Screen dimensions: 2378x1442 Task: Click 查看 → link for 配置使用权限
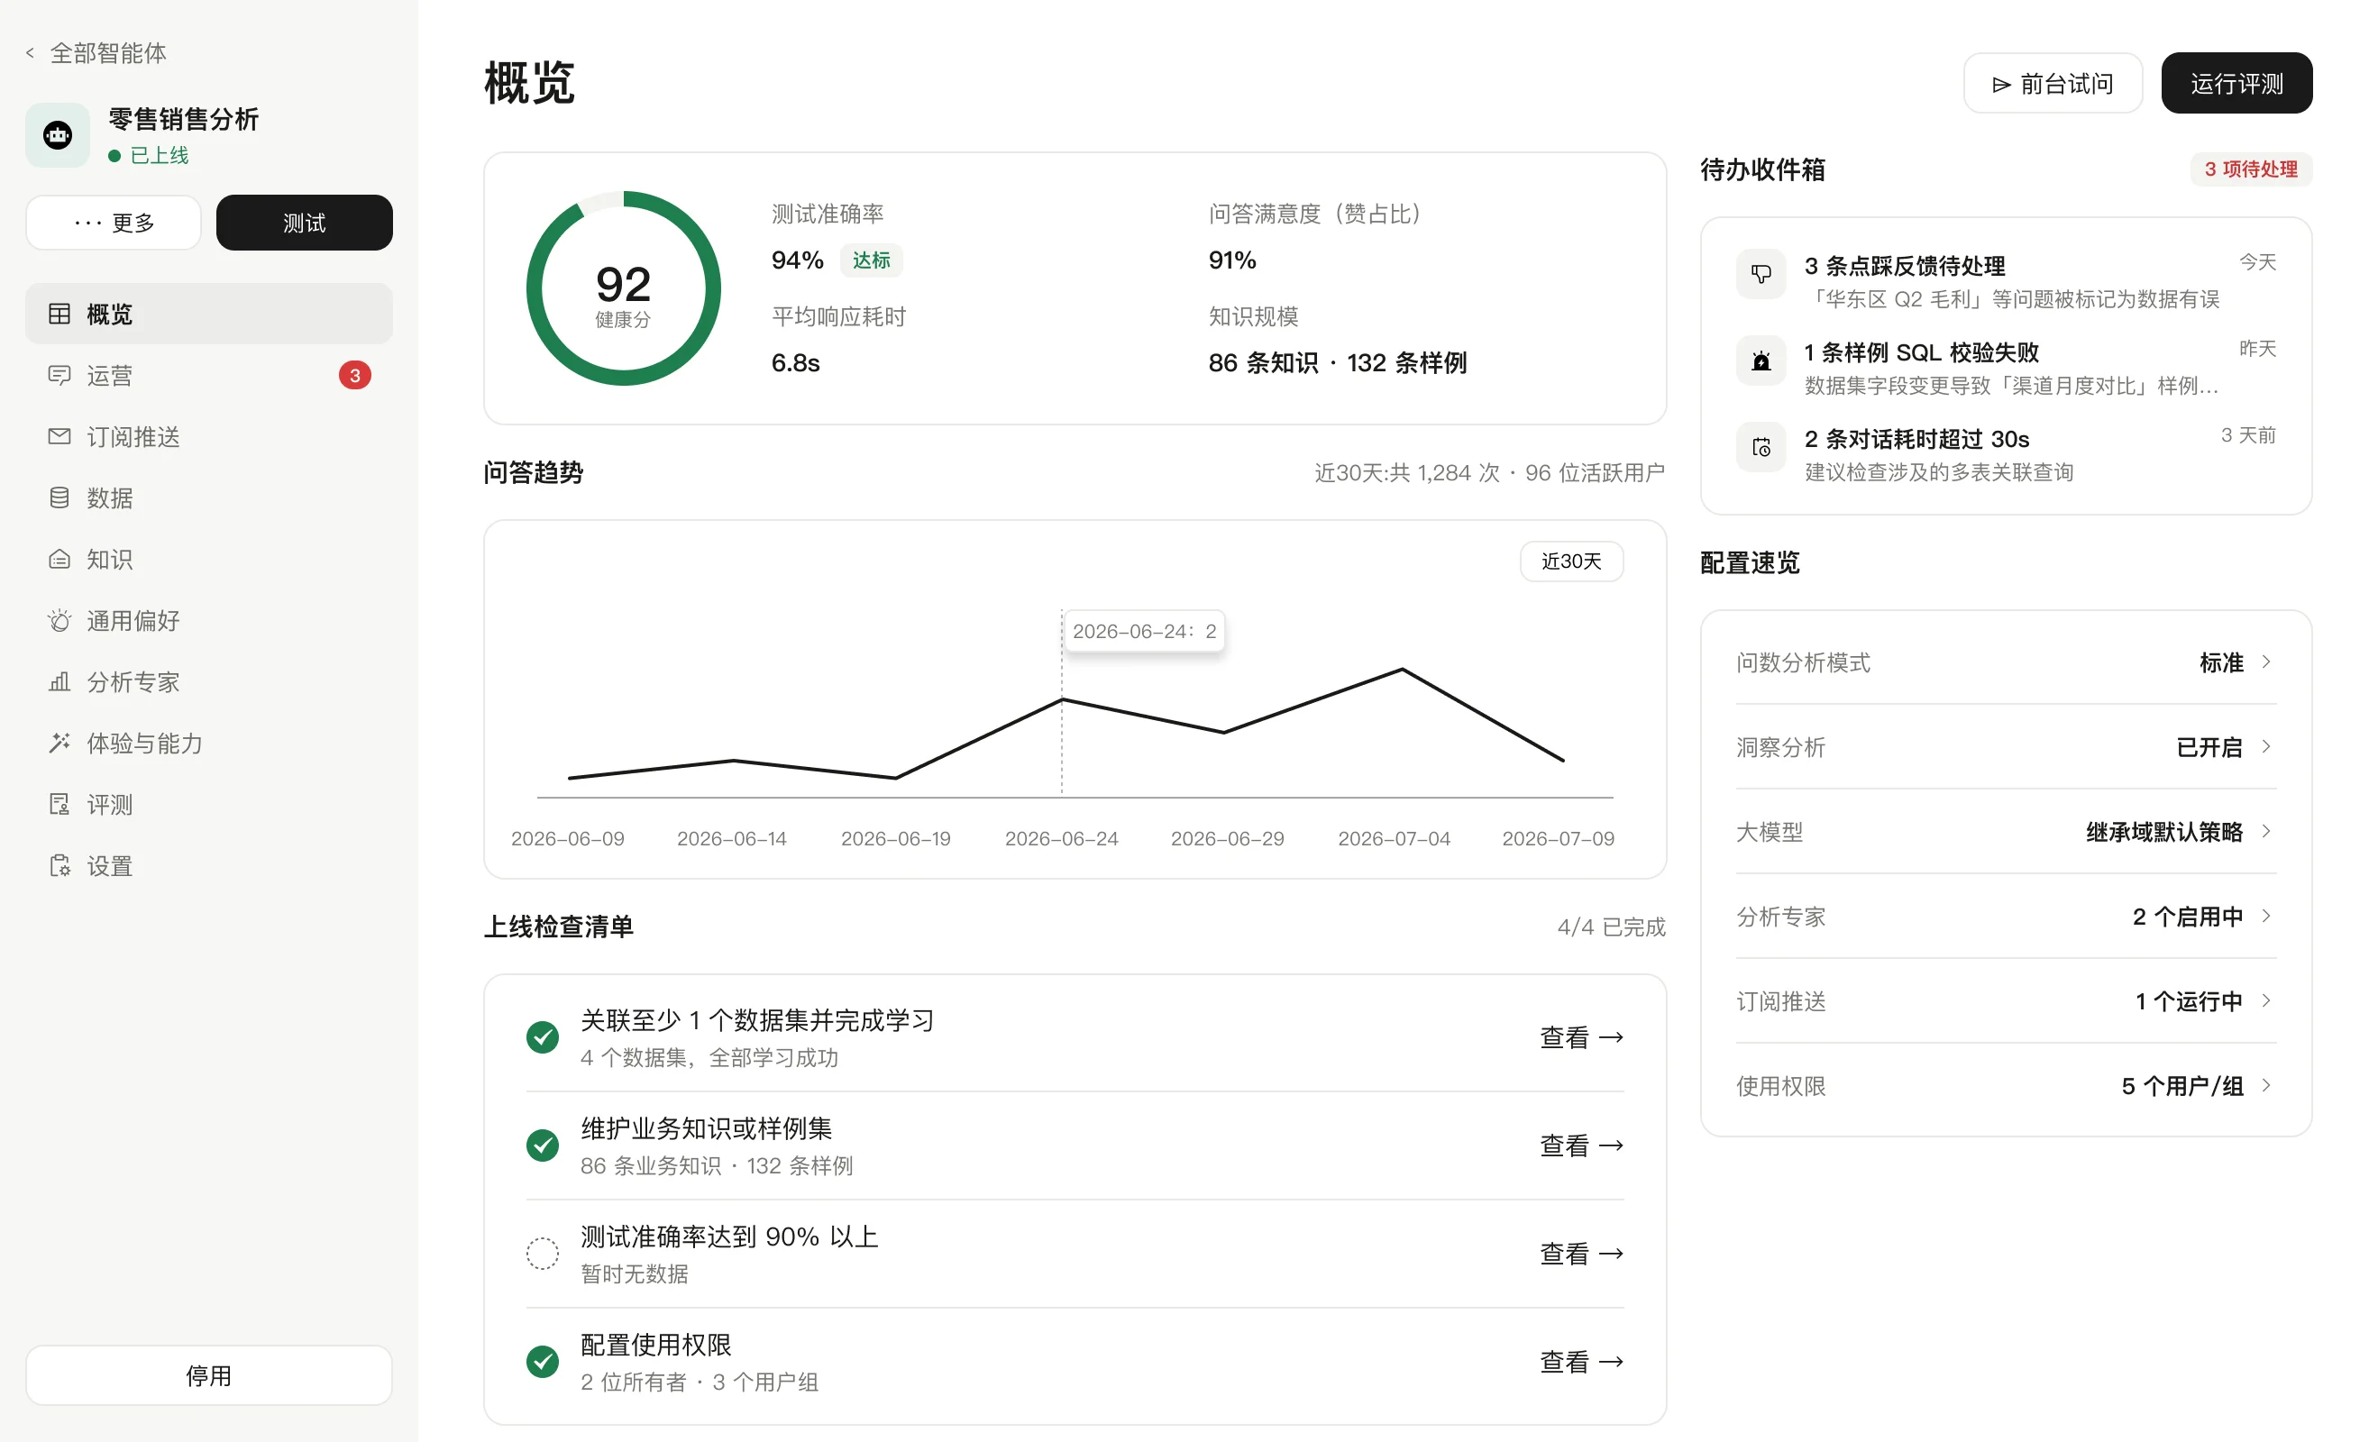click(x=1581, y=1362)
